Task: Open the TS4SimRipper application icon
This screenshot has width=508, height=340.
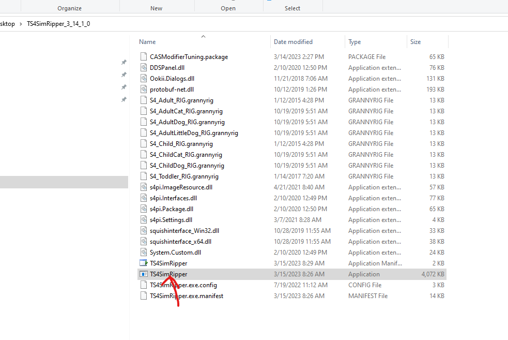Action: tap(143, 274)
